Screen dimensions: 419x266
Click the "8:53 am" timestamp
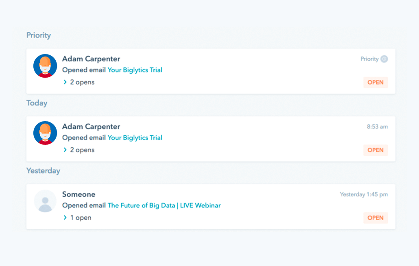377,127
